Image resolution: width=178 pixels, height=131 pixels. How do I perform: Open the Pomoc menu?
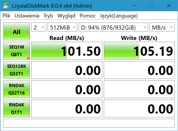(x=88, y=16)
